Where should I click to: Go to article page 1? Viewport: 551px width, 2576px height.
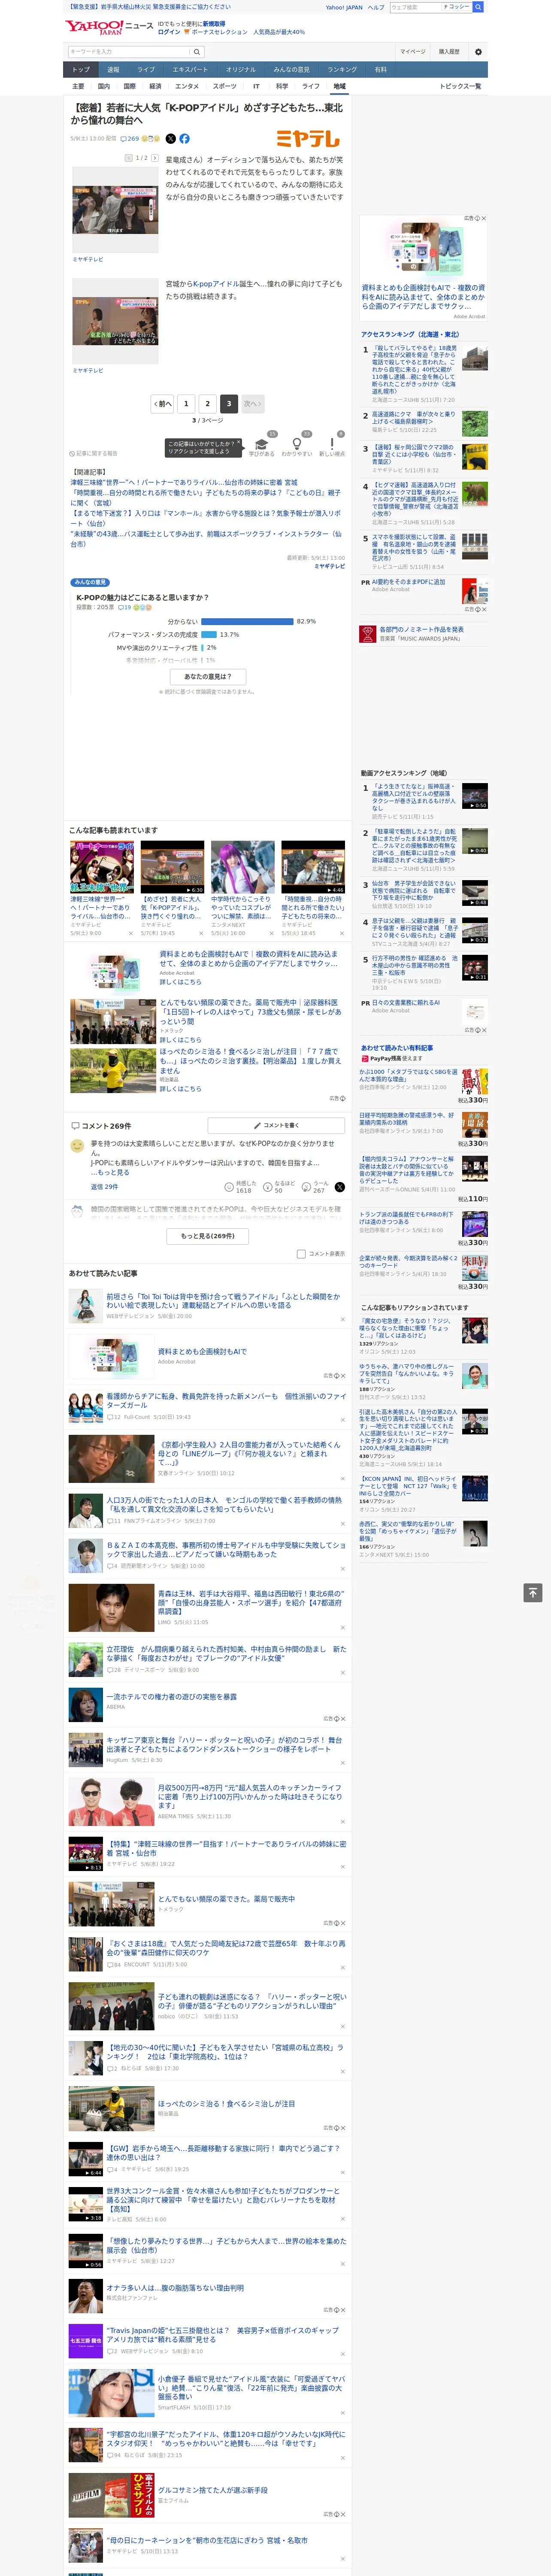(x=186, y=404)
